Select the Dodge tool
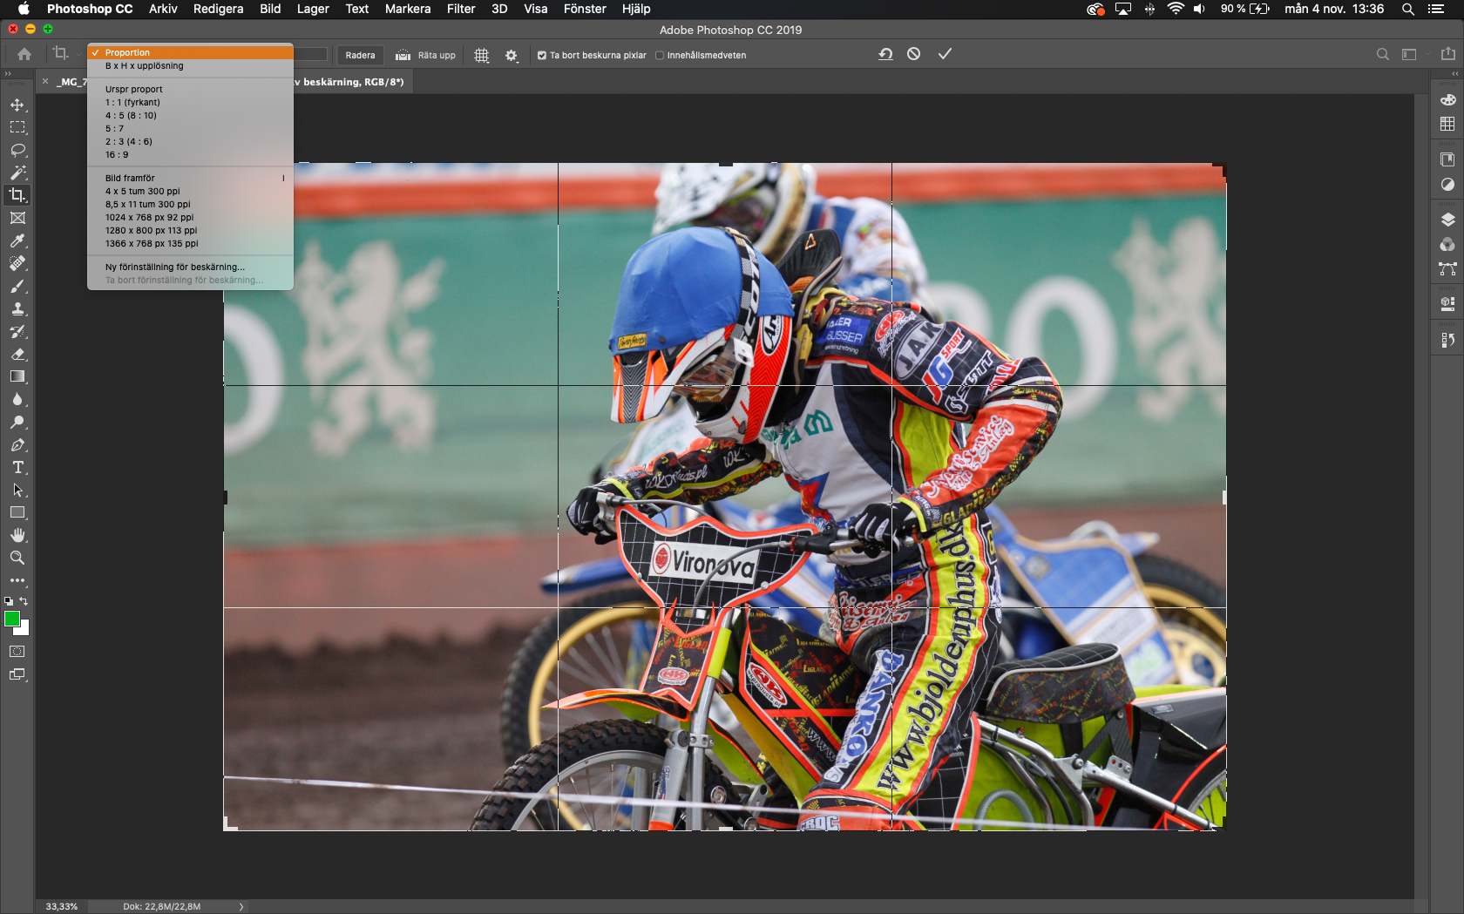This screenshot has width=1464, height=914. click(x=17, y=422)
